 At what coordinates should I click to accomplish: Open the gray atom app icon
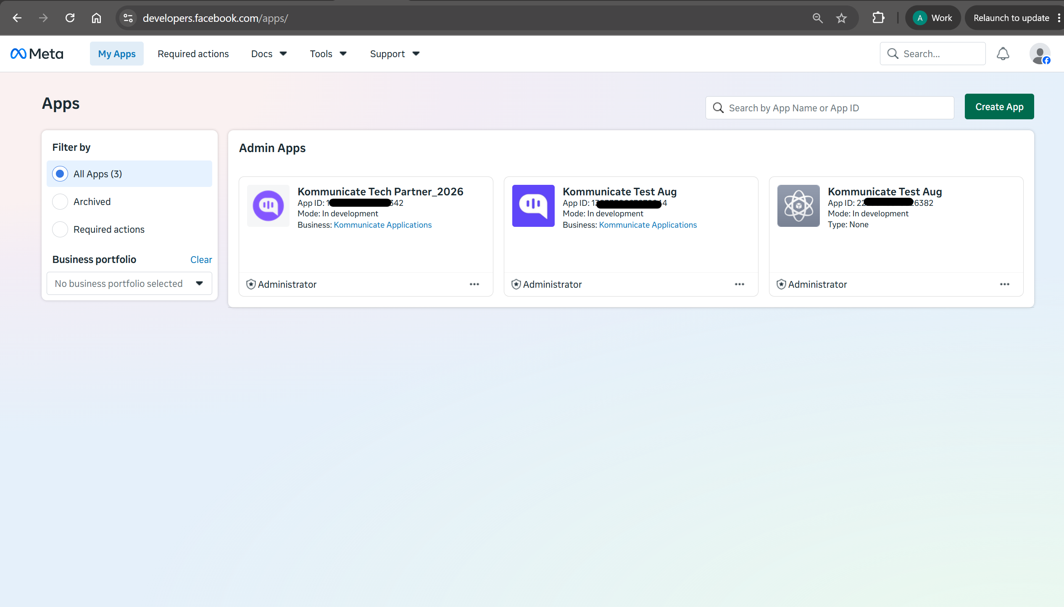pos(798,206)
